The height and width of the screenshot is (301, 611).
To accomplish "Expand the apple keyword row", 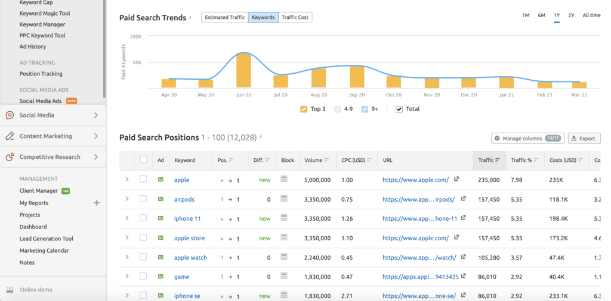I will coord(127,179).
